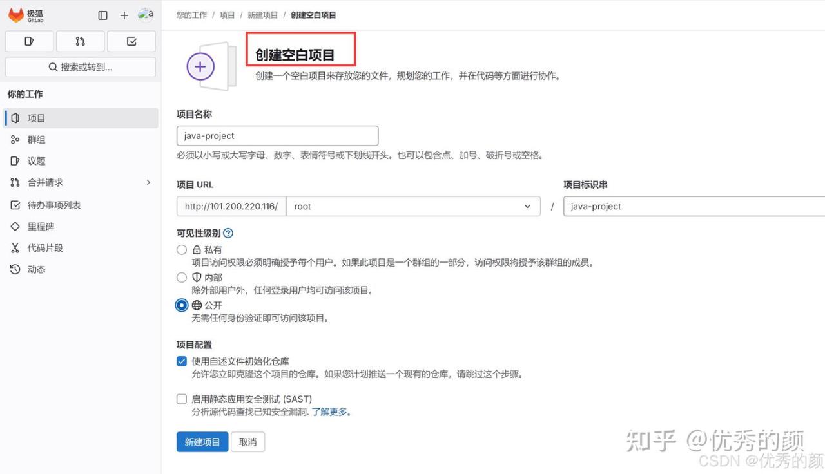
Task: Click the 项目名称 input field
Action: point(277,136)
